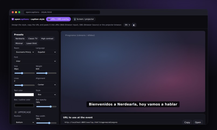Click the overlay URL text field

pos(122,122)
